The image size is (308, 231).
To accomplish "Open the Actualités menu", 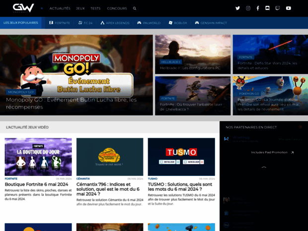I will click(x=60, y=8).
